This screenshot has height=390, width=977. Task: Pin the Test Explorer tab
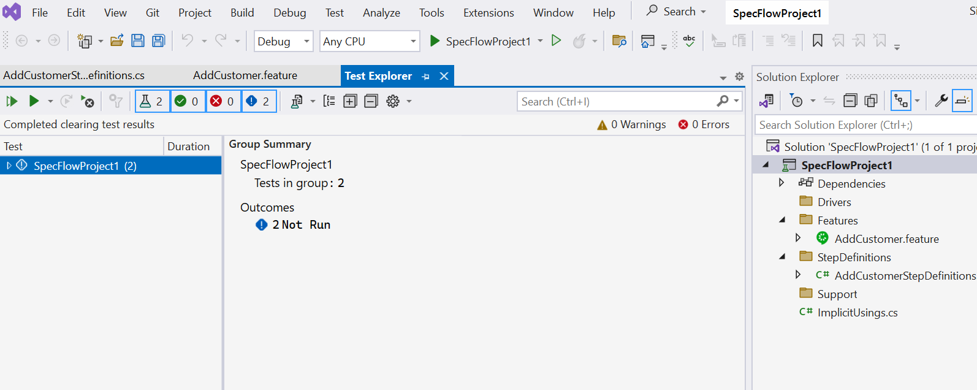[426, 76]
